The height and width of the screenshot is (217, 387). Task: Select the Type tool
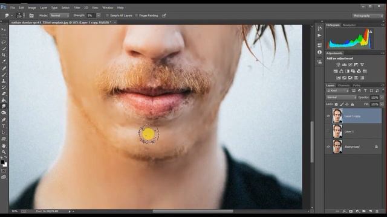coord(4,126)
